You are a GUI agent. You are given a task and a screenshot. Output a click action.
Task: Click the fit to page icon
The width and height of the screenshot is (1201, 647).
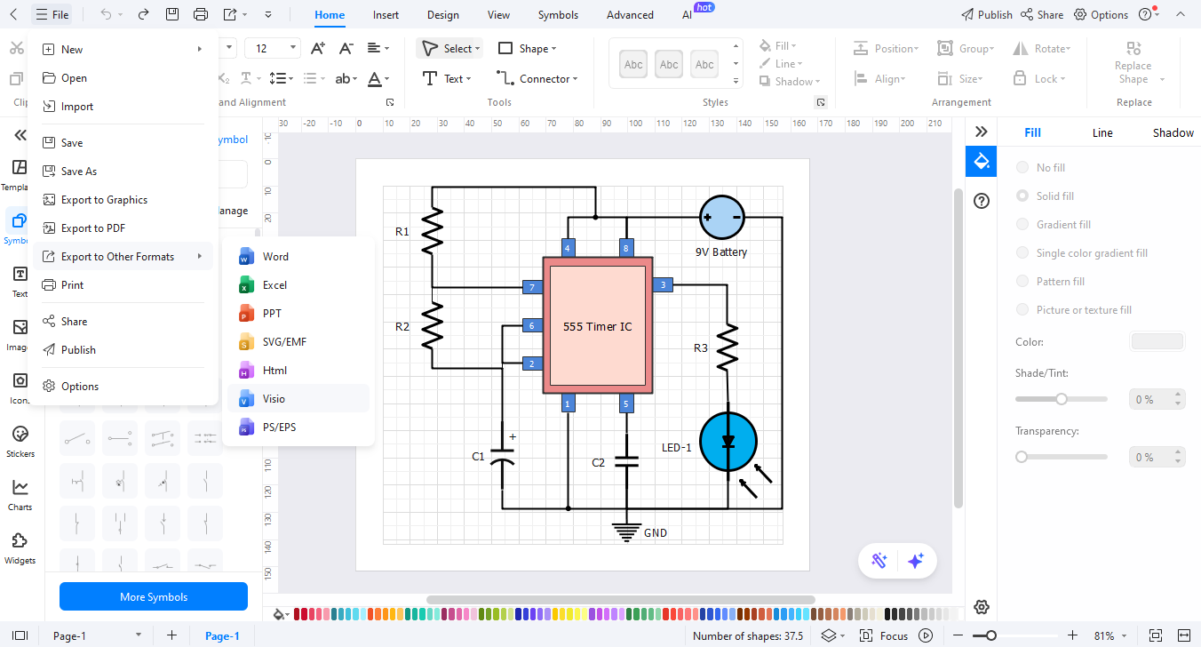tap(1156, 635)
